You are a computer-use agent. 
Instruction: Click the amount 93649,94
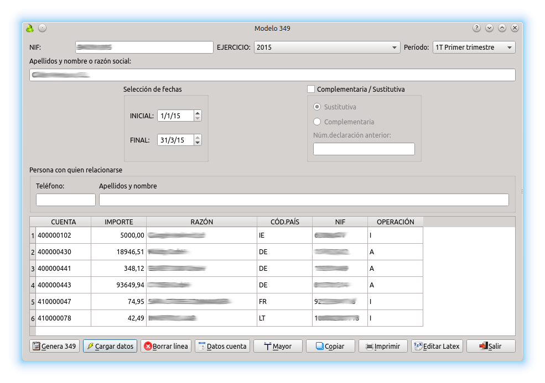pos(119,285)
